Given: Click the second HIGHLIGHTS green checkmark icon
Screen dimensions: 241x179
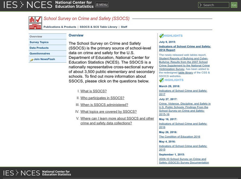Looking at the screenshot, I should [161, 80].
